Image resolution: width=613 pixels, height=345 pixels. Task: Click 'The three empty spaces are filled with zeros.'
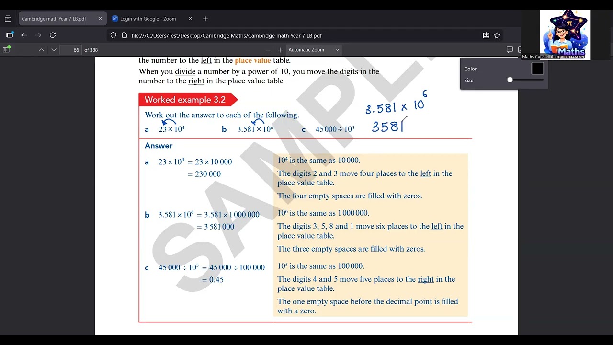pos(351,249)
